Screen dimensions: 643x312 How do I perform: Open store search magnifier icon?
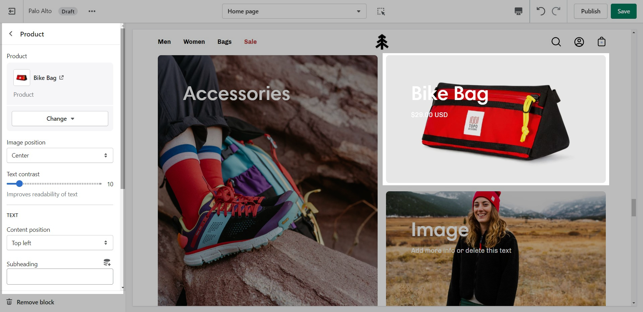coord(556,42)
